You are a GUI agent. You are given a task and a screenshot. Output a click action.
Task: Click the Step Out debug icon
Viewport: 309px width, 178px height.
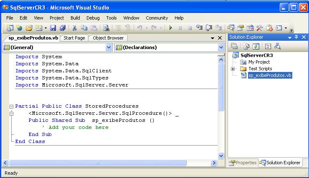coord(219,28)
